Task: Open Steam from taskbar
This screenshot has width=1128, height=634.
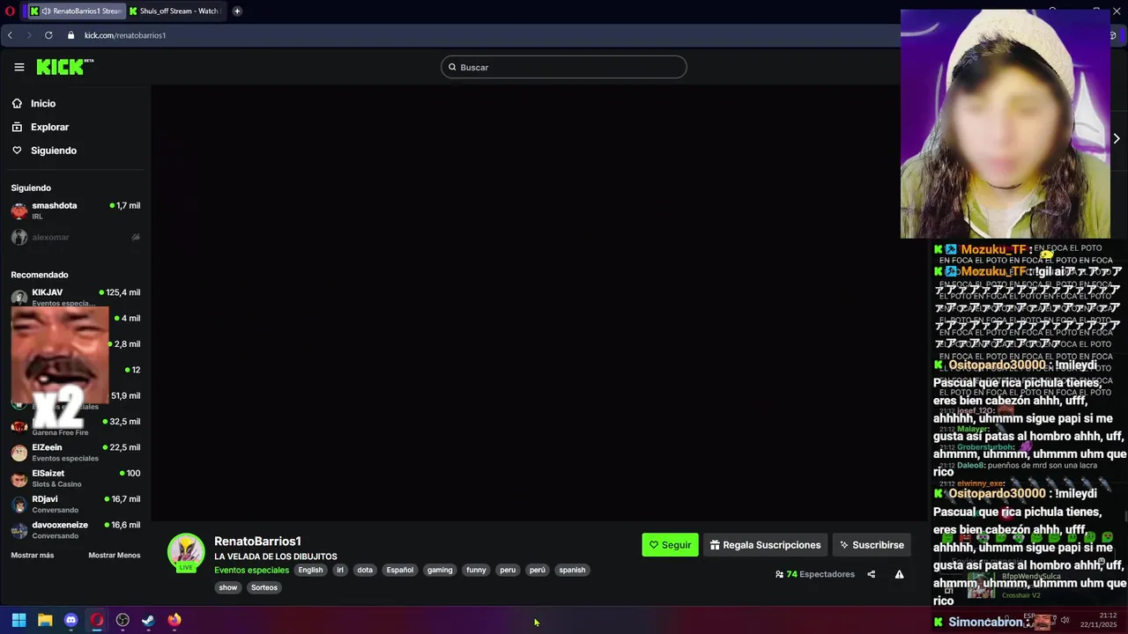Action: click(148, 620)
